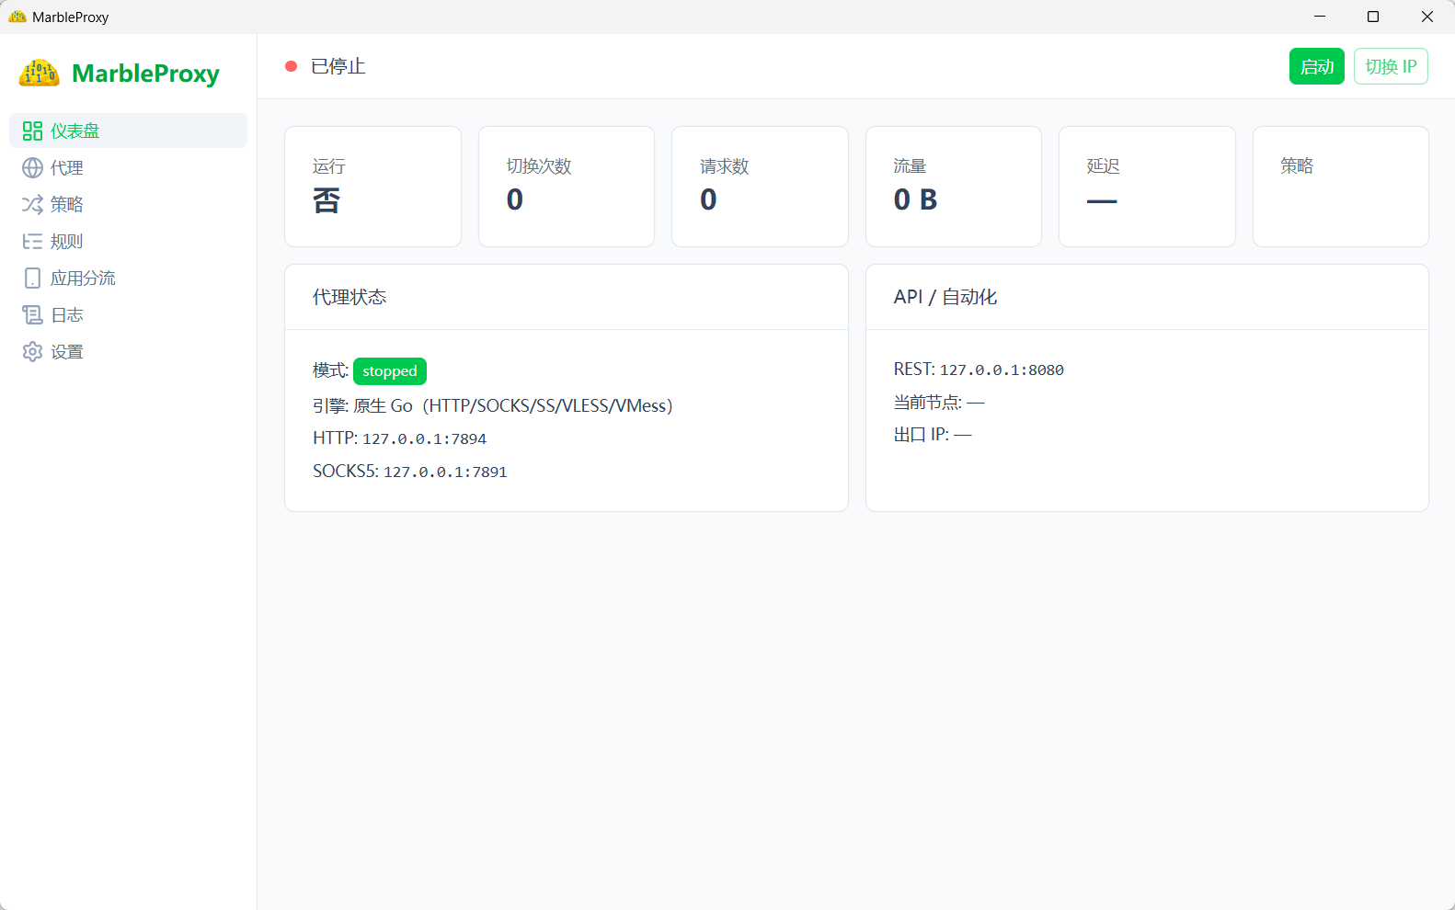Navigate to the 规则 rules page

(x=128, y=241)
